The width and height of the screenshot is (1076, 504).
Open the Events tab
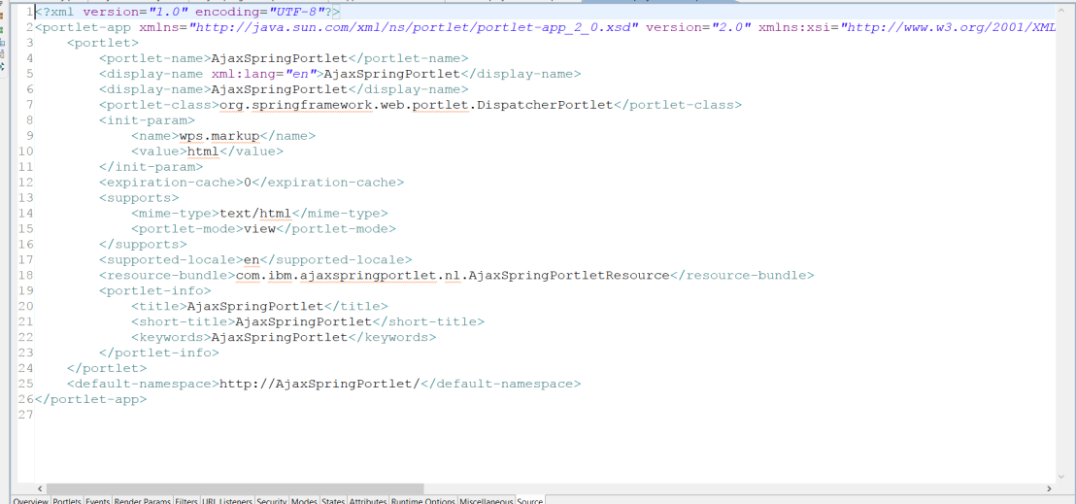click(97, 501)
